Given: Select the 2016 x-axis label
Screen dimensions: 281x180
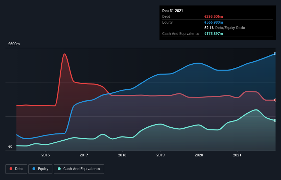Looking at the screenshot, I should click(x=46, y=155).
